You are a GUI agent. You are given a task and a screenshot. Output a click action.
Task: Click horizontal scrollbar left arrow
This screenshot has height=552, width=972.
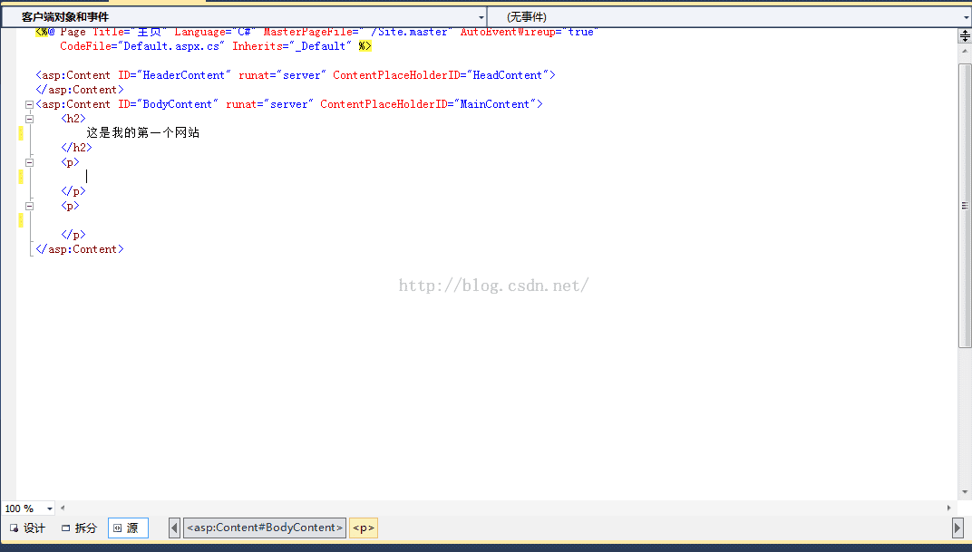point(63,508)
